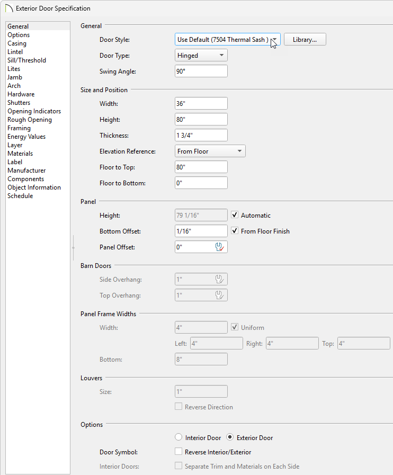The height and width of the screenshot is (475, 393).
Task: Click the Top frame width field
Action: coord(364,343)
